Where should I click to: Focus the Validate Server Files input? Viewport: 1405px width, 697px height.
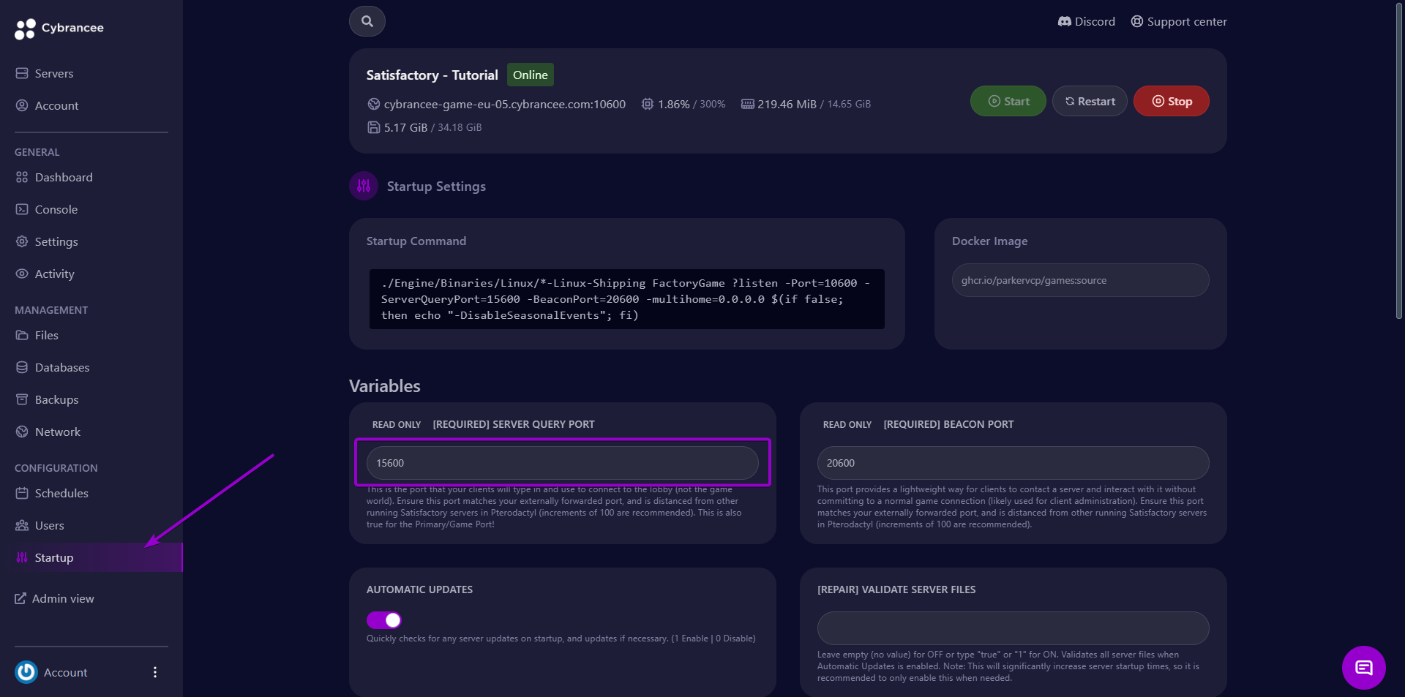(x=1012, y=628)
